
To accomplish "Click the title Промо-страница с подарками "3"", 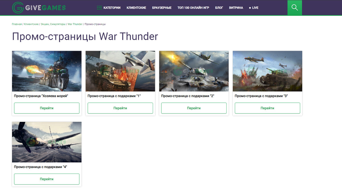I will 261,96.
